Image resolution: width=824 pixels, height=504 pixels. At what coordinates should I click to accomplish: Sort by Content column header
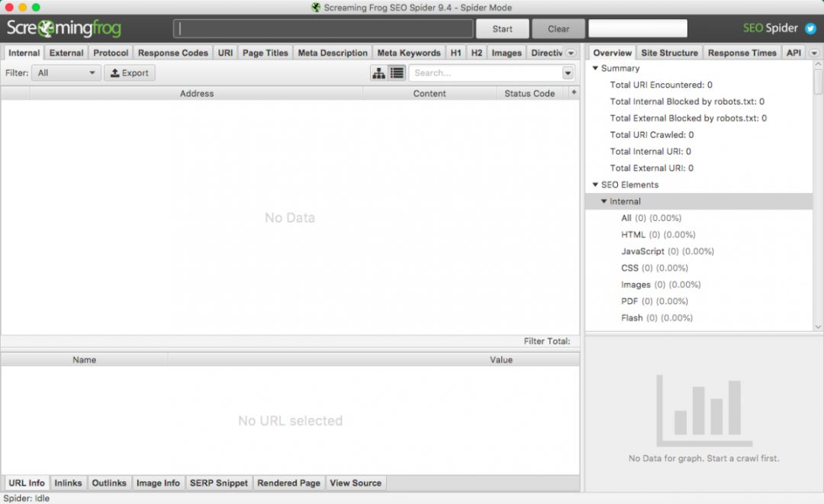(x=430, y=94)
